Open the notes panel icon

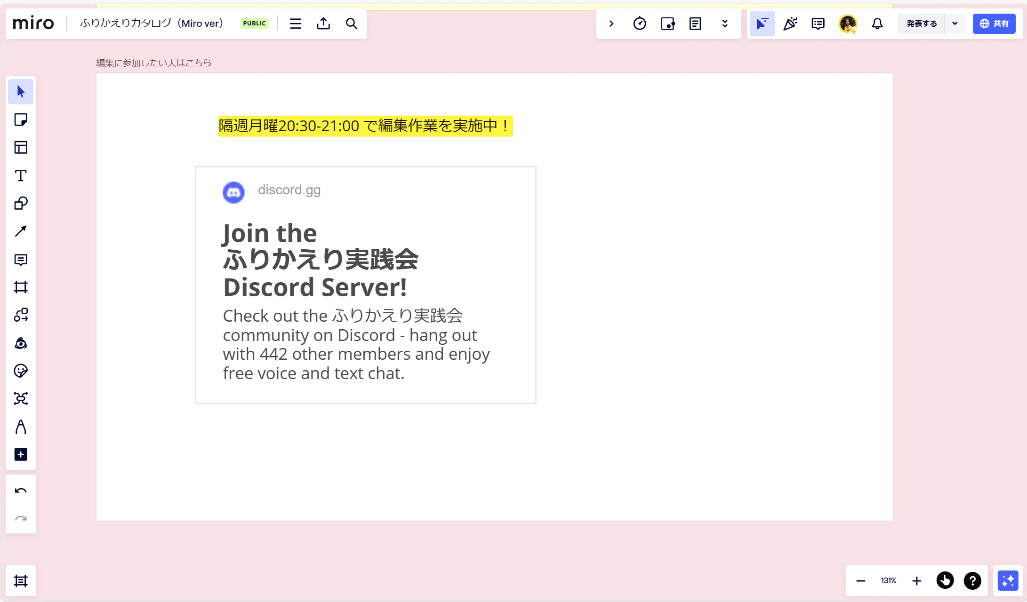coord(695,24)
